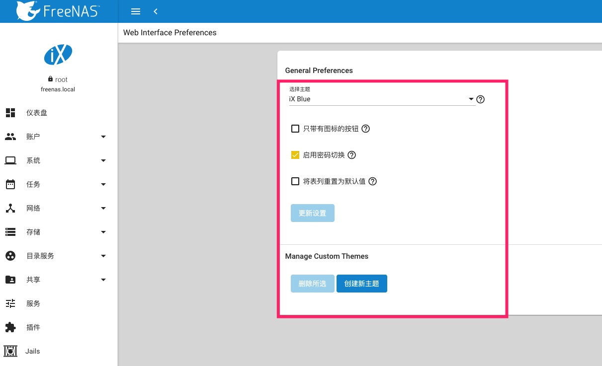The image size is (602, 366).
Task: Click the General Preferences heading
Action: click(x=319, y=71)
